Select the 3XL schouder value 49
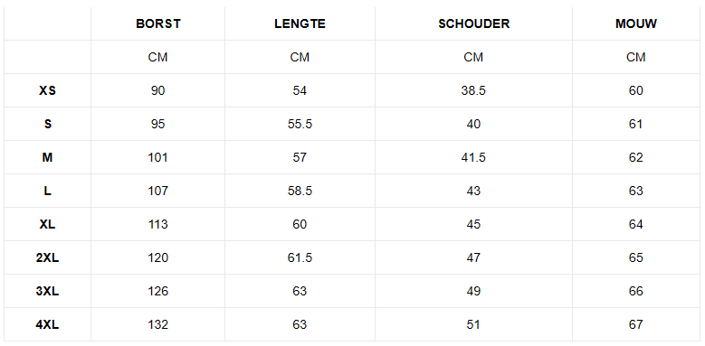Screen dimensions: 705x346 coord(473,291)
